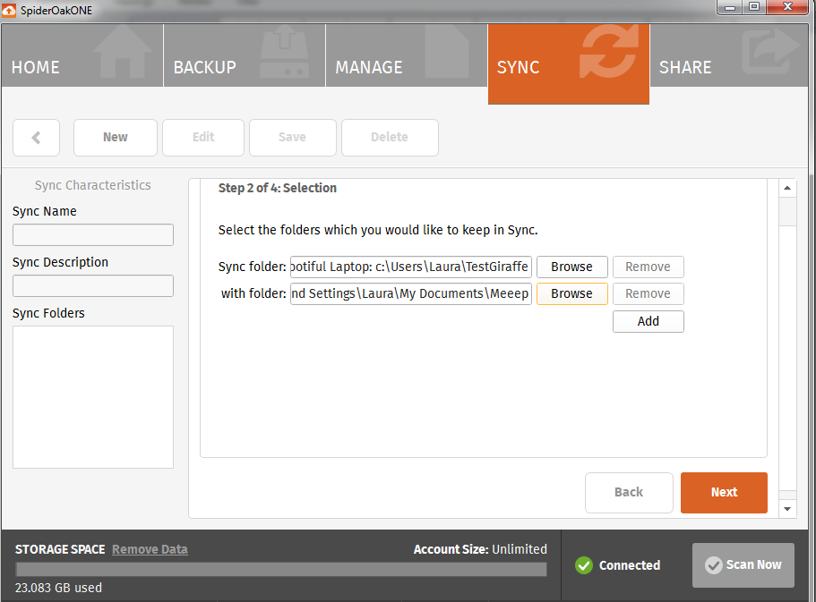The width and height of the screenshot is (816, 602).
Task: Focus the Sync Description field
Action: click(x=93, y=286)
